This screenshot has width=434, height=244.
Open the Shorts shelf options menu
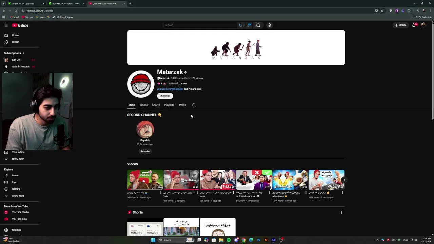click(341, 212)
